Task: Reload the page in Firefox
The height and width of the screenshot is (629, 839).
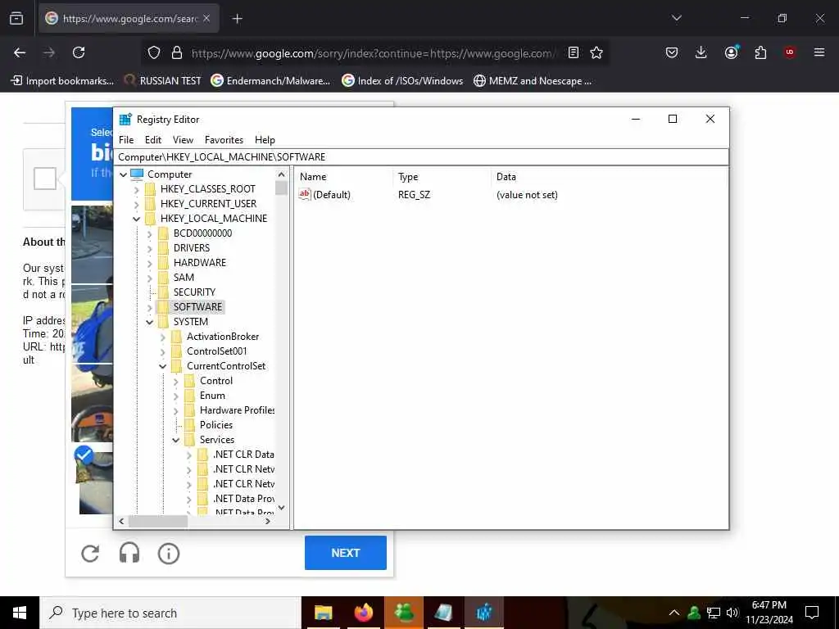Action: click(79, 52)
